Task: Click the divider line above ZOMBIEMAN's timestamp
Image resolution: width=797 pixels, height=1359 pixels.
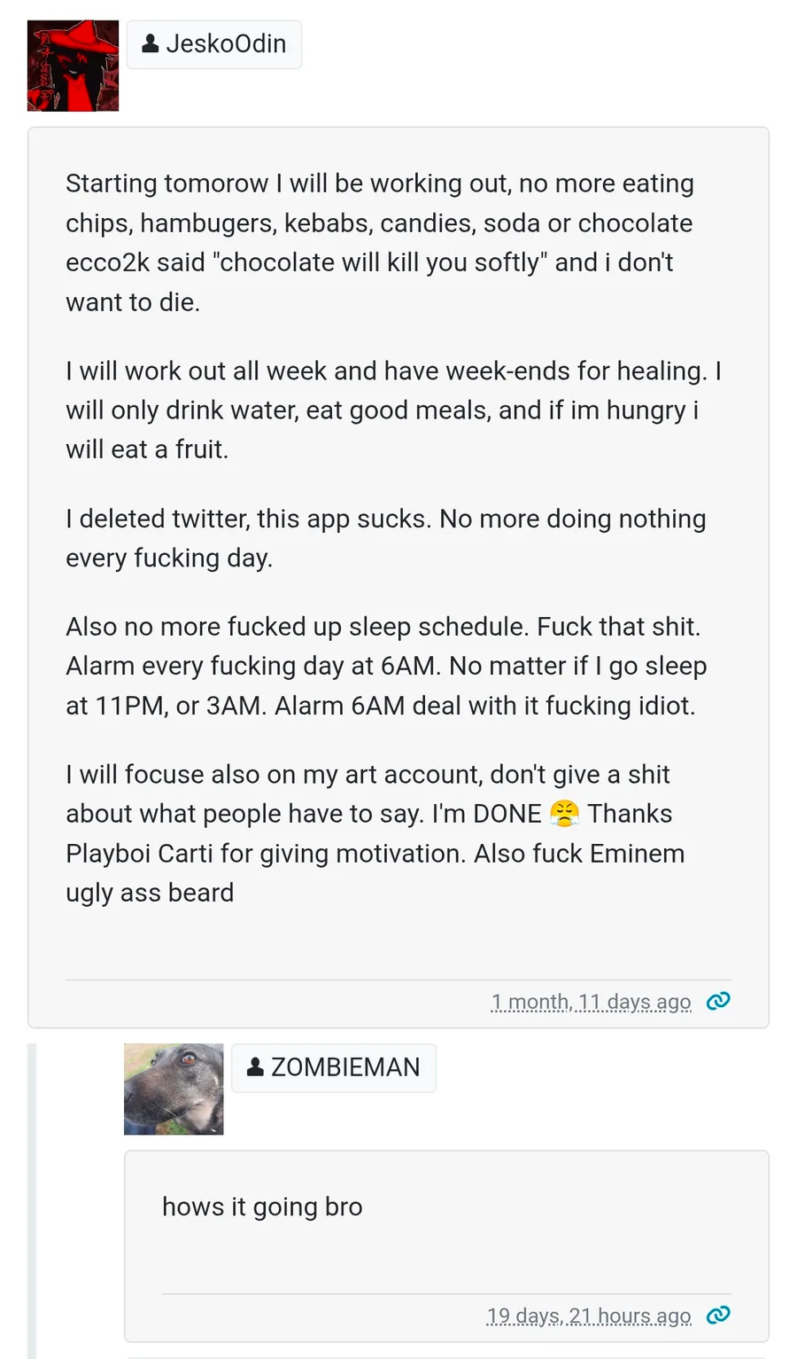Action: coord(446,1293)
